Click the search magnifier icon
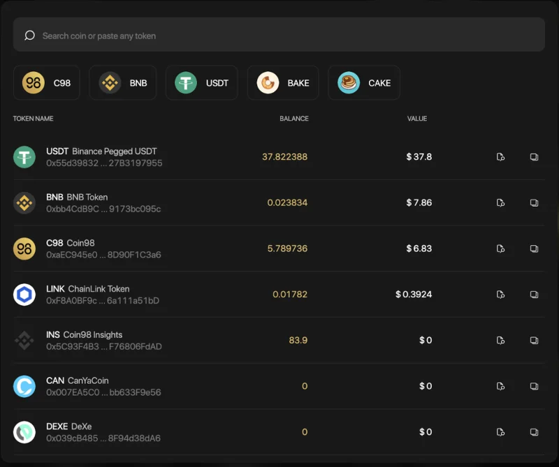559x467 pixels. tap(29, 36)
